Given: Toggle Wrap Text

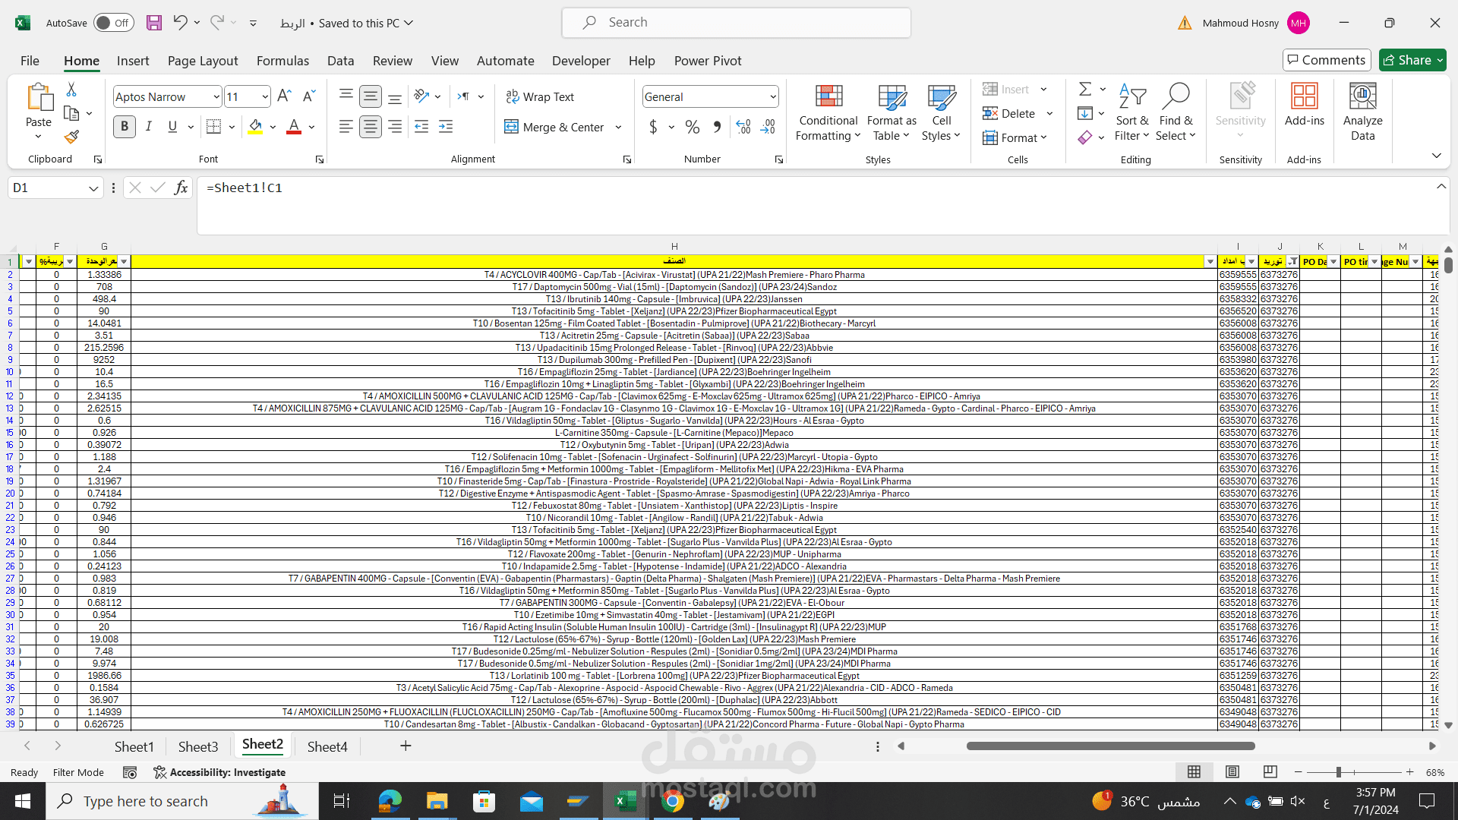Looking at the screenshot, I should point(540,96).
